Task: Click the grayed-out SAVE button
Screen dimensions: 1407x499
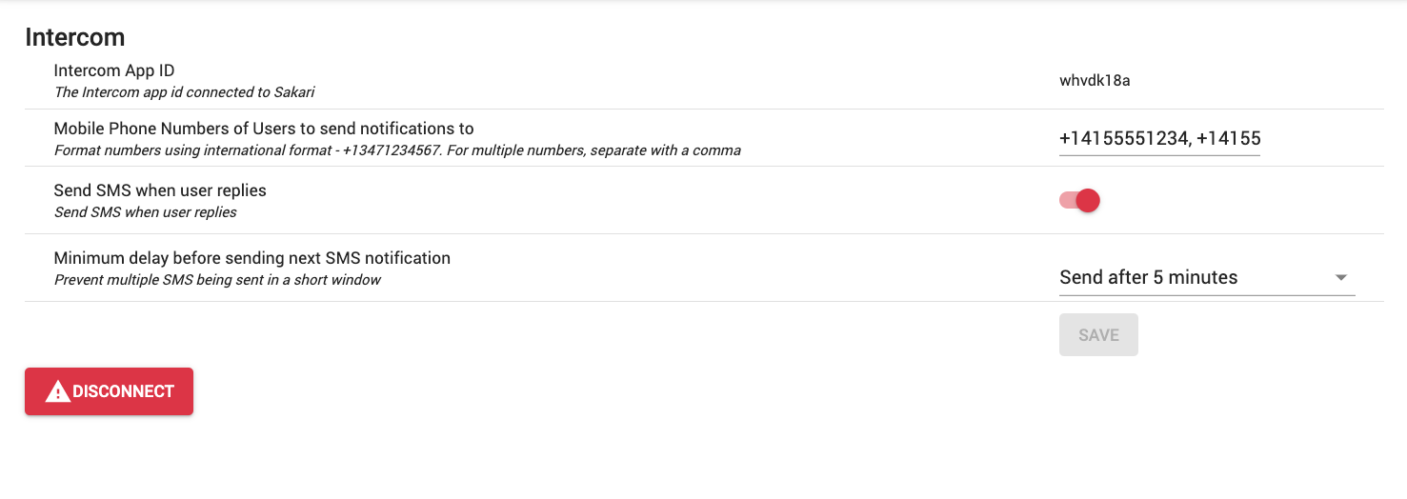Action: click(x=1098, y=335)
